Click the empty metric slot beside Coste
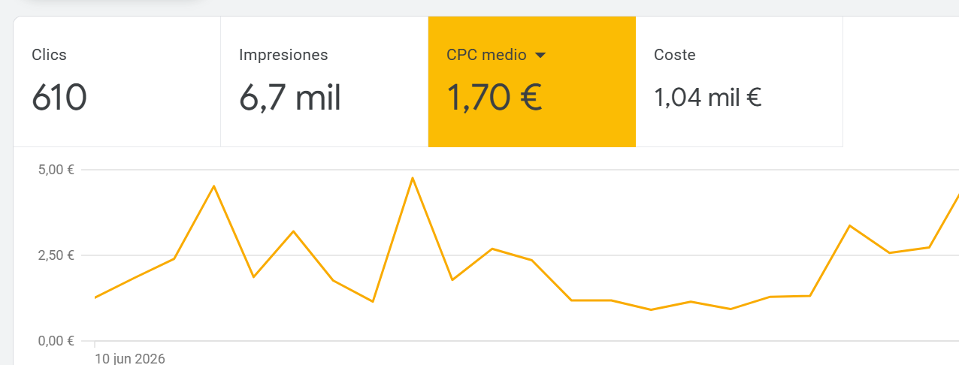Screen dimensions: 959x365 [x=900, y=82]
